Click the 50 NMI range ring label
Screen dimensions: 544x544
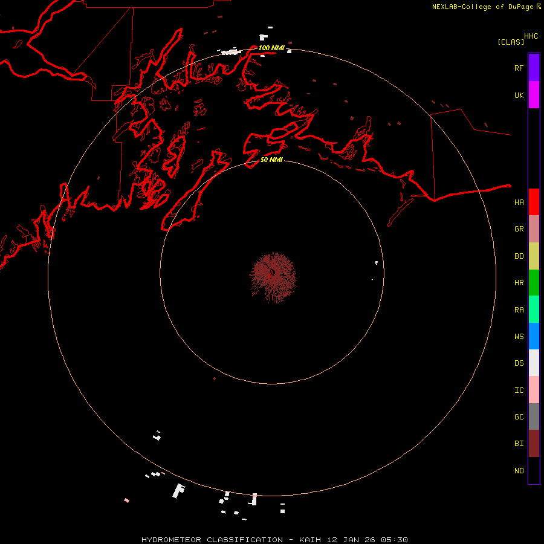point(271,160)
